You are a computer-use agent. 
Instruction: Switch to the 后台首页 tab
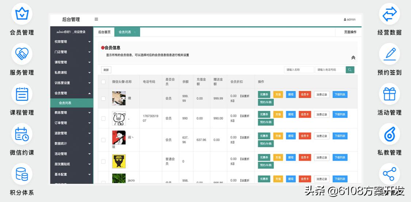[104, 32]
